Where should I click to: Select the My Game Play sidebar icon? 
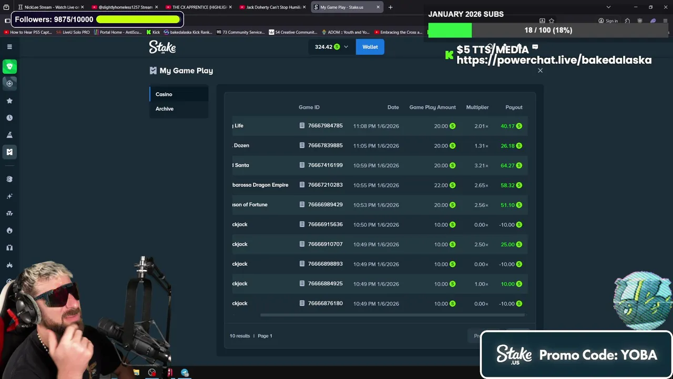9,152
